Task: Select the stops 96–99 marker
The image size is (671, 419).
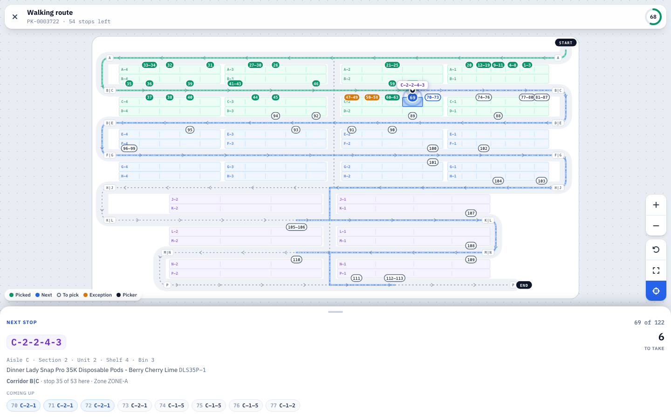Action: pyautogui.click(x=129, y=149)
